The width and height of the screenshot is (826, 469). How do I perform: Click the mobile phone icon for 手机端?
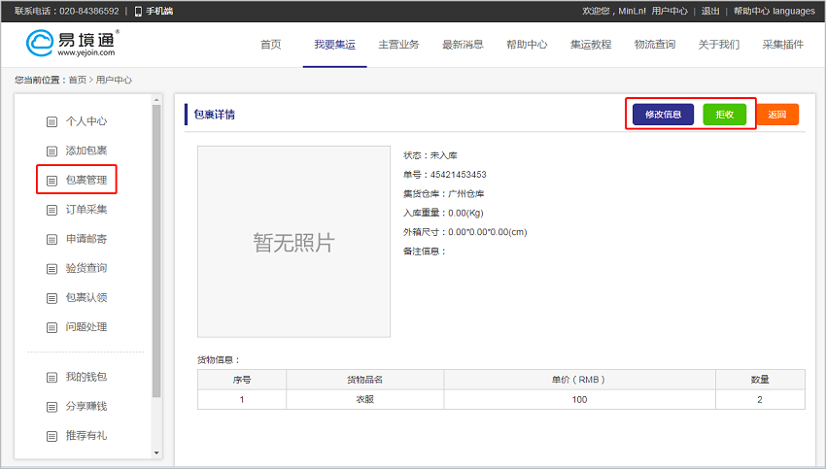pos(138,12)
